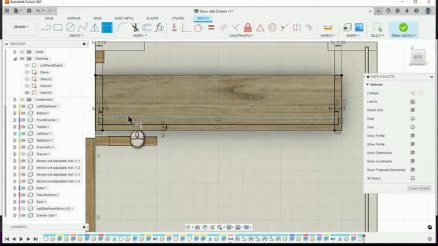Click the Look At icon in Sketch Palette
The height and width of the screenshot is (246, 438).
pyautogui.click(x=413, y=102)
